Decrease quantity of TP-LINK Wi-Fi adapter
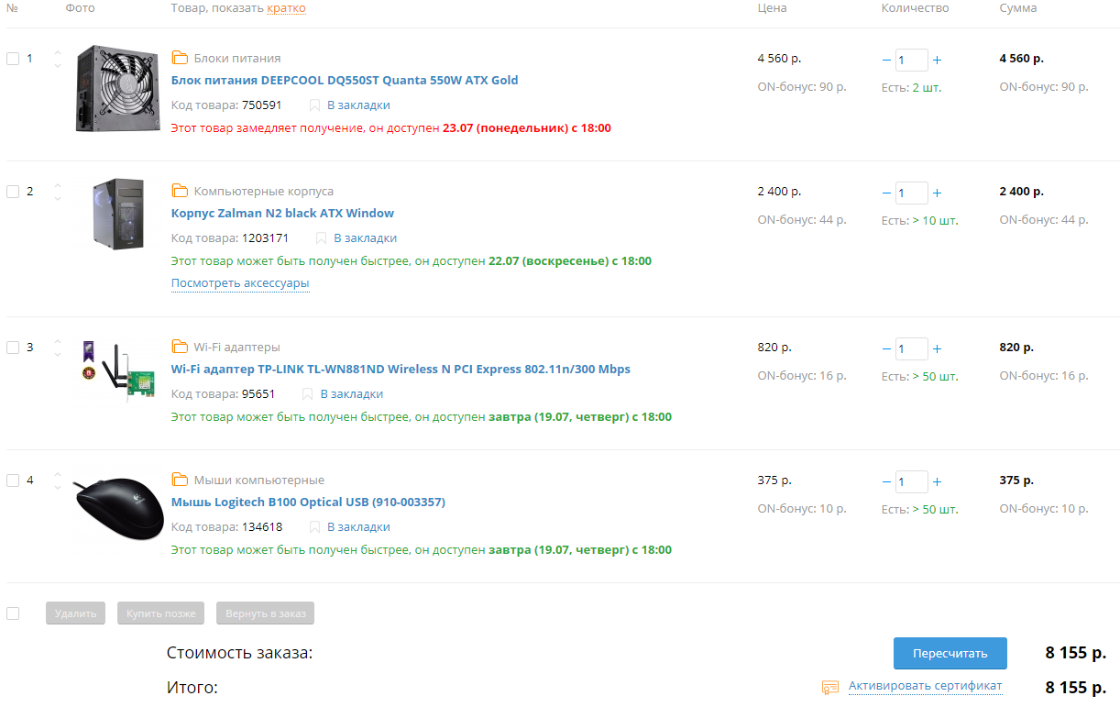 click(x=886, y=348)
